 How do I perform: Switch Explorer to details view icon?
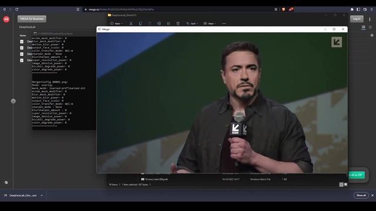pyautogui.click(x=341, y=185)
